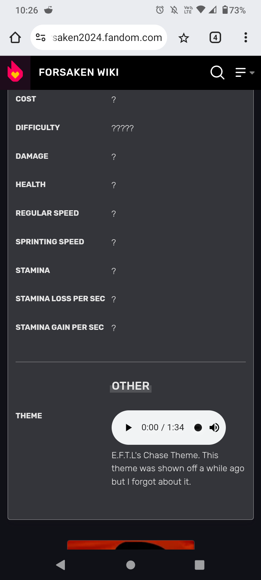This screenshot has height=580, width=261.
Task: Open site information icon in address bar
Action: [x=41, y=37]
